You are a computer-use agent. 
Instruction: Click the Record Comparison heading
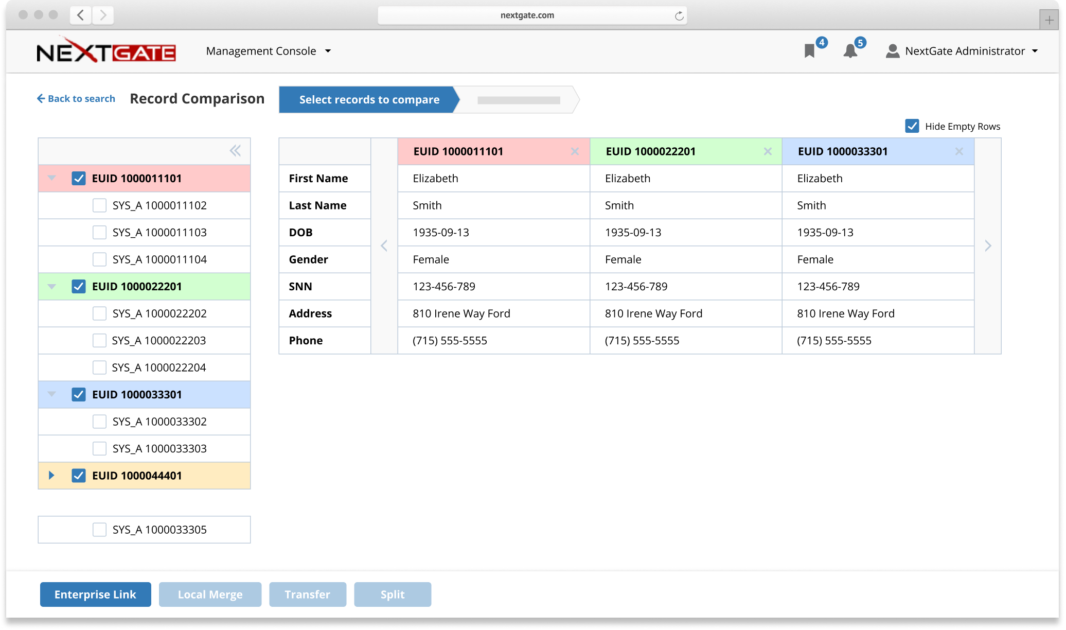pos(197,99)
